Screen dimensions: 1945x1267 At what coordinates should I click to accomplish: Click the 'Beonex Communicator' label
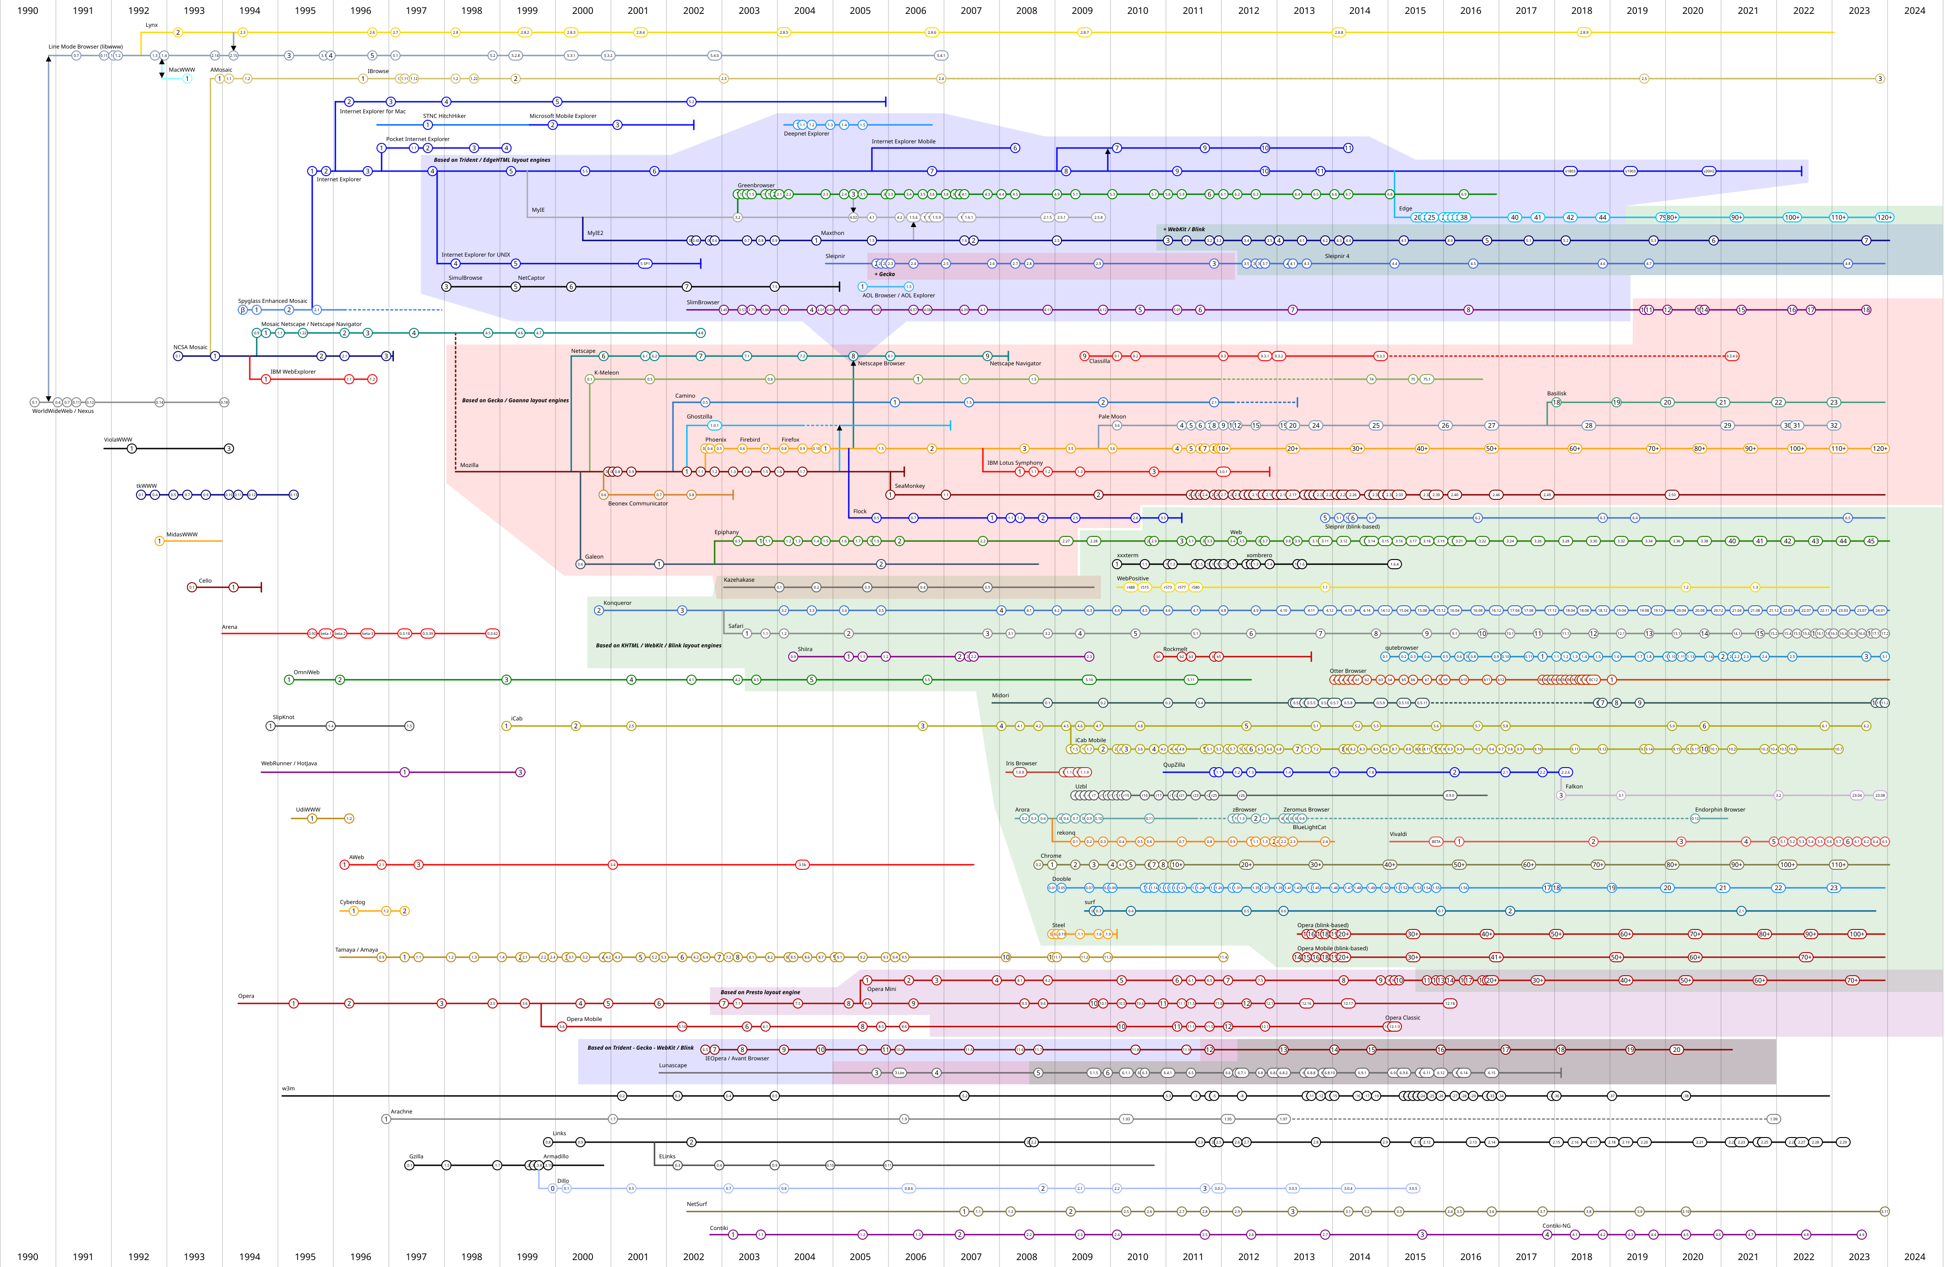(637, 504)
